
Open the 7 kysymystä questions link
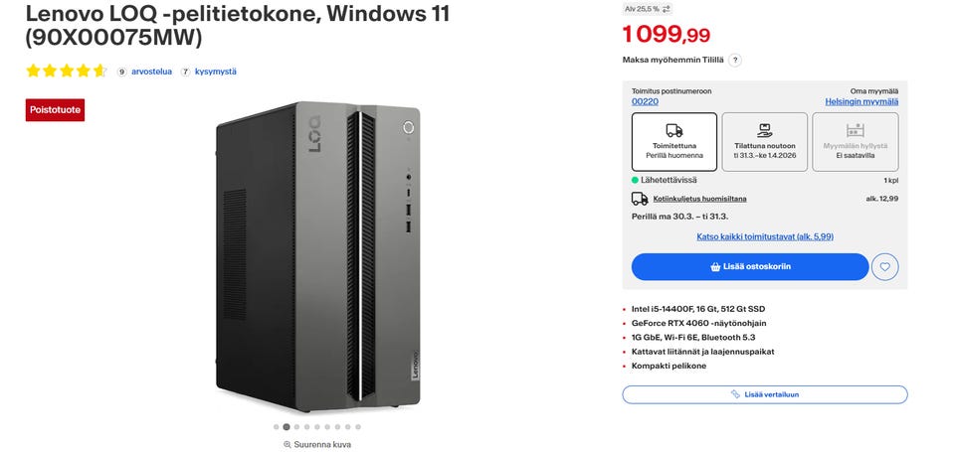coord(215,72)
